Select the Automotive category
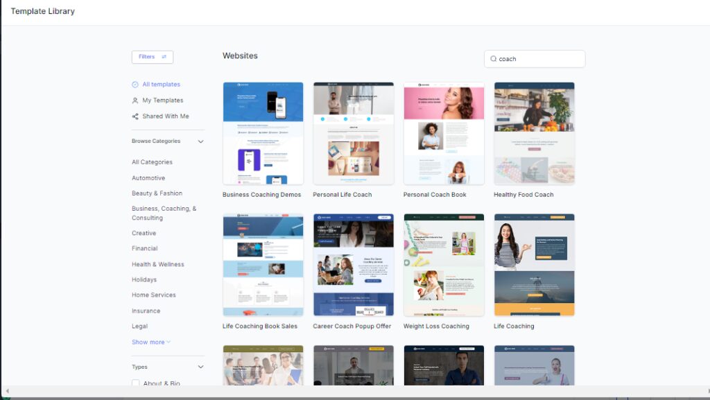 148,178
